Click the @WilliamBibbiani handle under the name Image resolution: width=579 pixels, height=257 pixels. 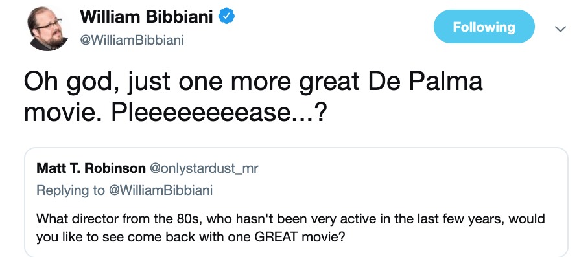[132, 40]
